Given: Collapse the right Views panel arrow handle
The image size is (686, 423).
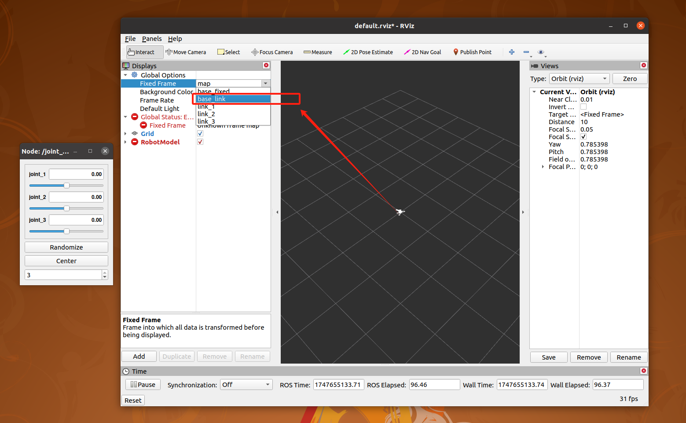Looking at the screenshot, I should pyautogui.click(x=523, y=212).
